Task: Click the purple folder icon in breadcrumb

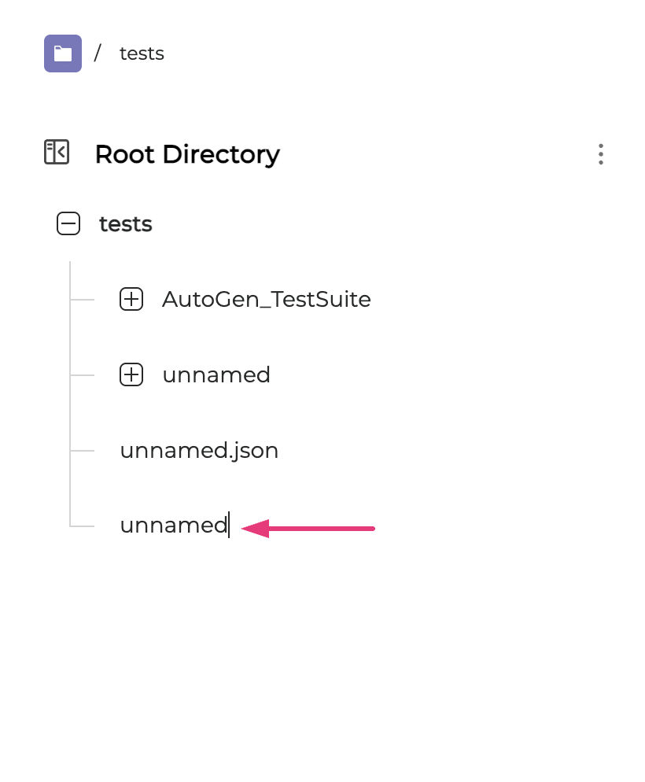Action: (x=63, y=53)
